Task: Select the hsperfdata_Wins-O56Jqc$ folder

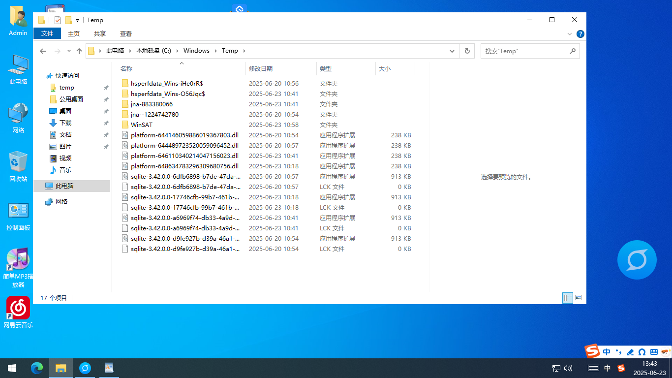Action: pos(168,94)
